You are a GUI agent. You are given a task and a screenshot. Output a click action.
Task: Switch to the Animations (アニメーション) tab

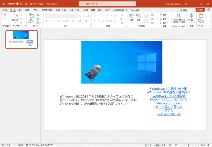[x=61, y=10]
